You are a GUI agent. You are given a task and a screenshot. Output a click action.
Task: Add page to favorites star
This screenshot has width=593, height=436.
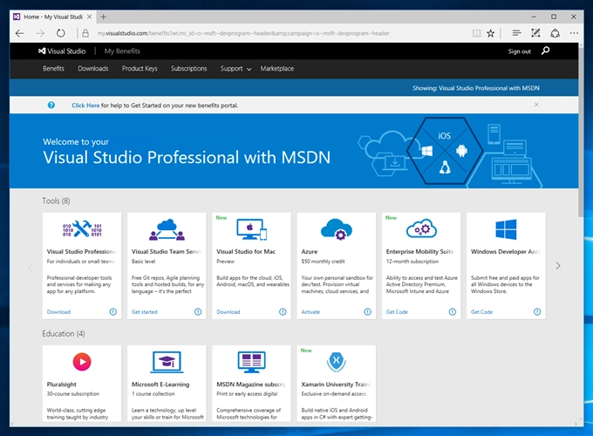[x=490, y=33]
